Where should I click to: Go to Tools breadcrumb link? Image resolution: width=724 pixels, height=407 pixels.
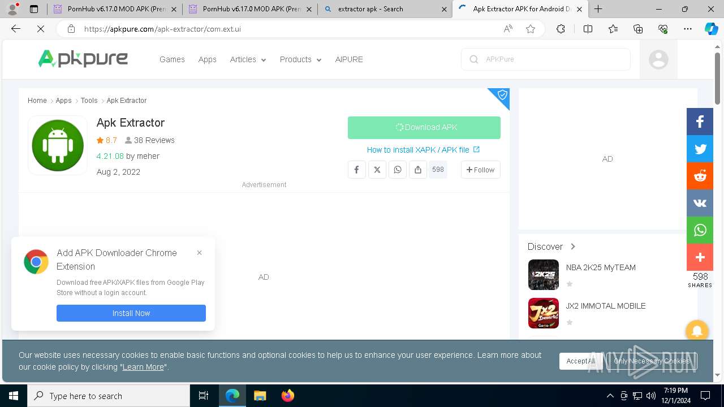(89, 101)
